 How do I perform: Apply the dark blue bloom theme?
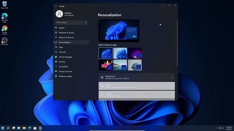coord(106,53)
